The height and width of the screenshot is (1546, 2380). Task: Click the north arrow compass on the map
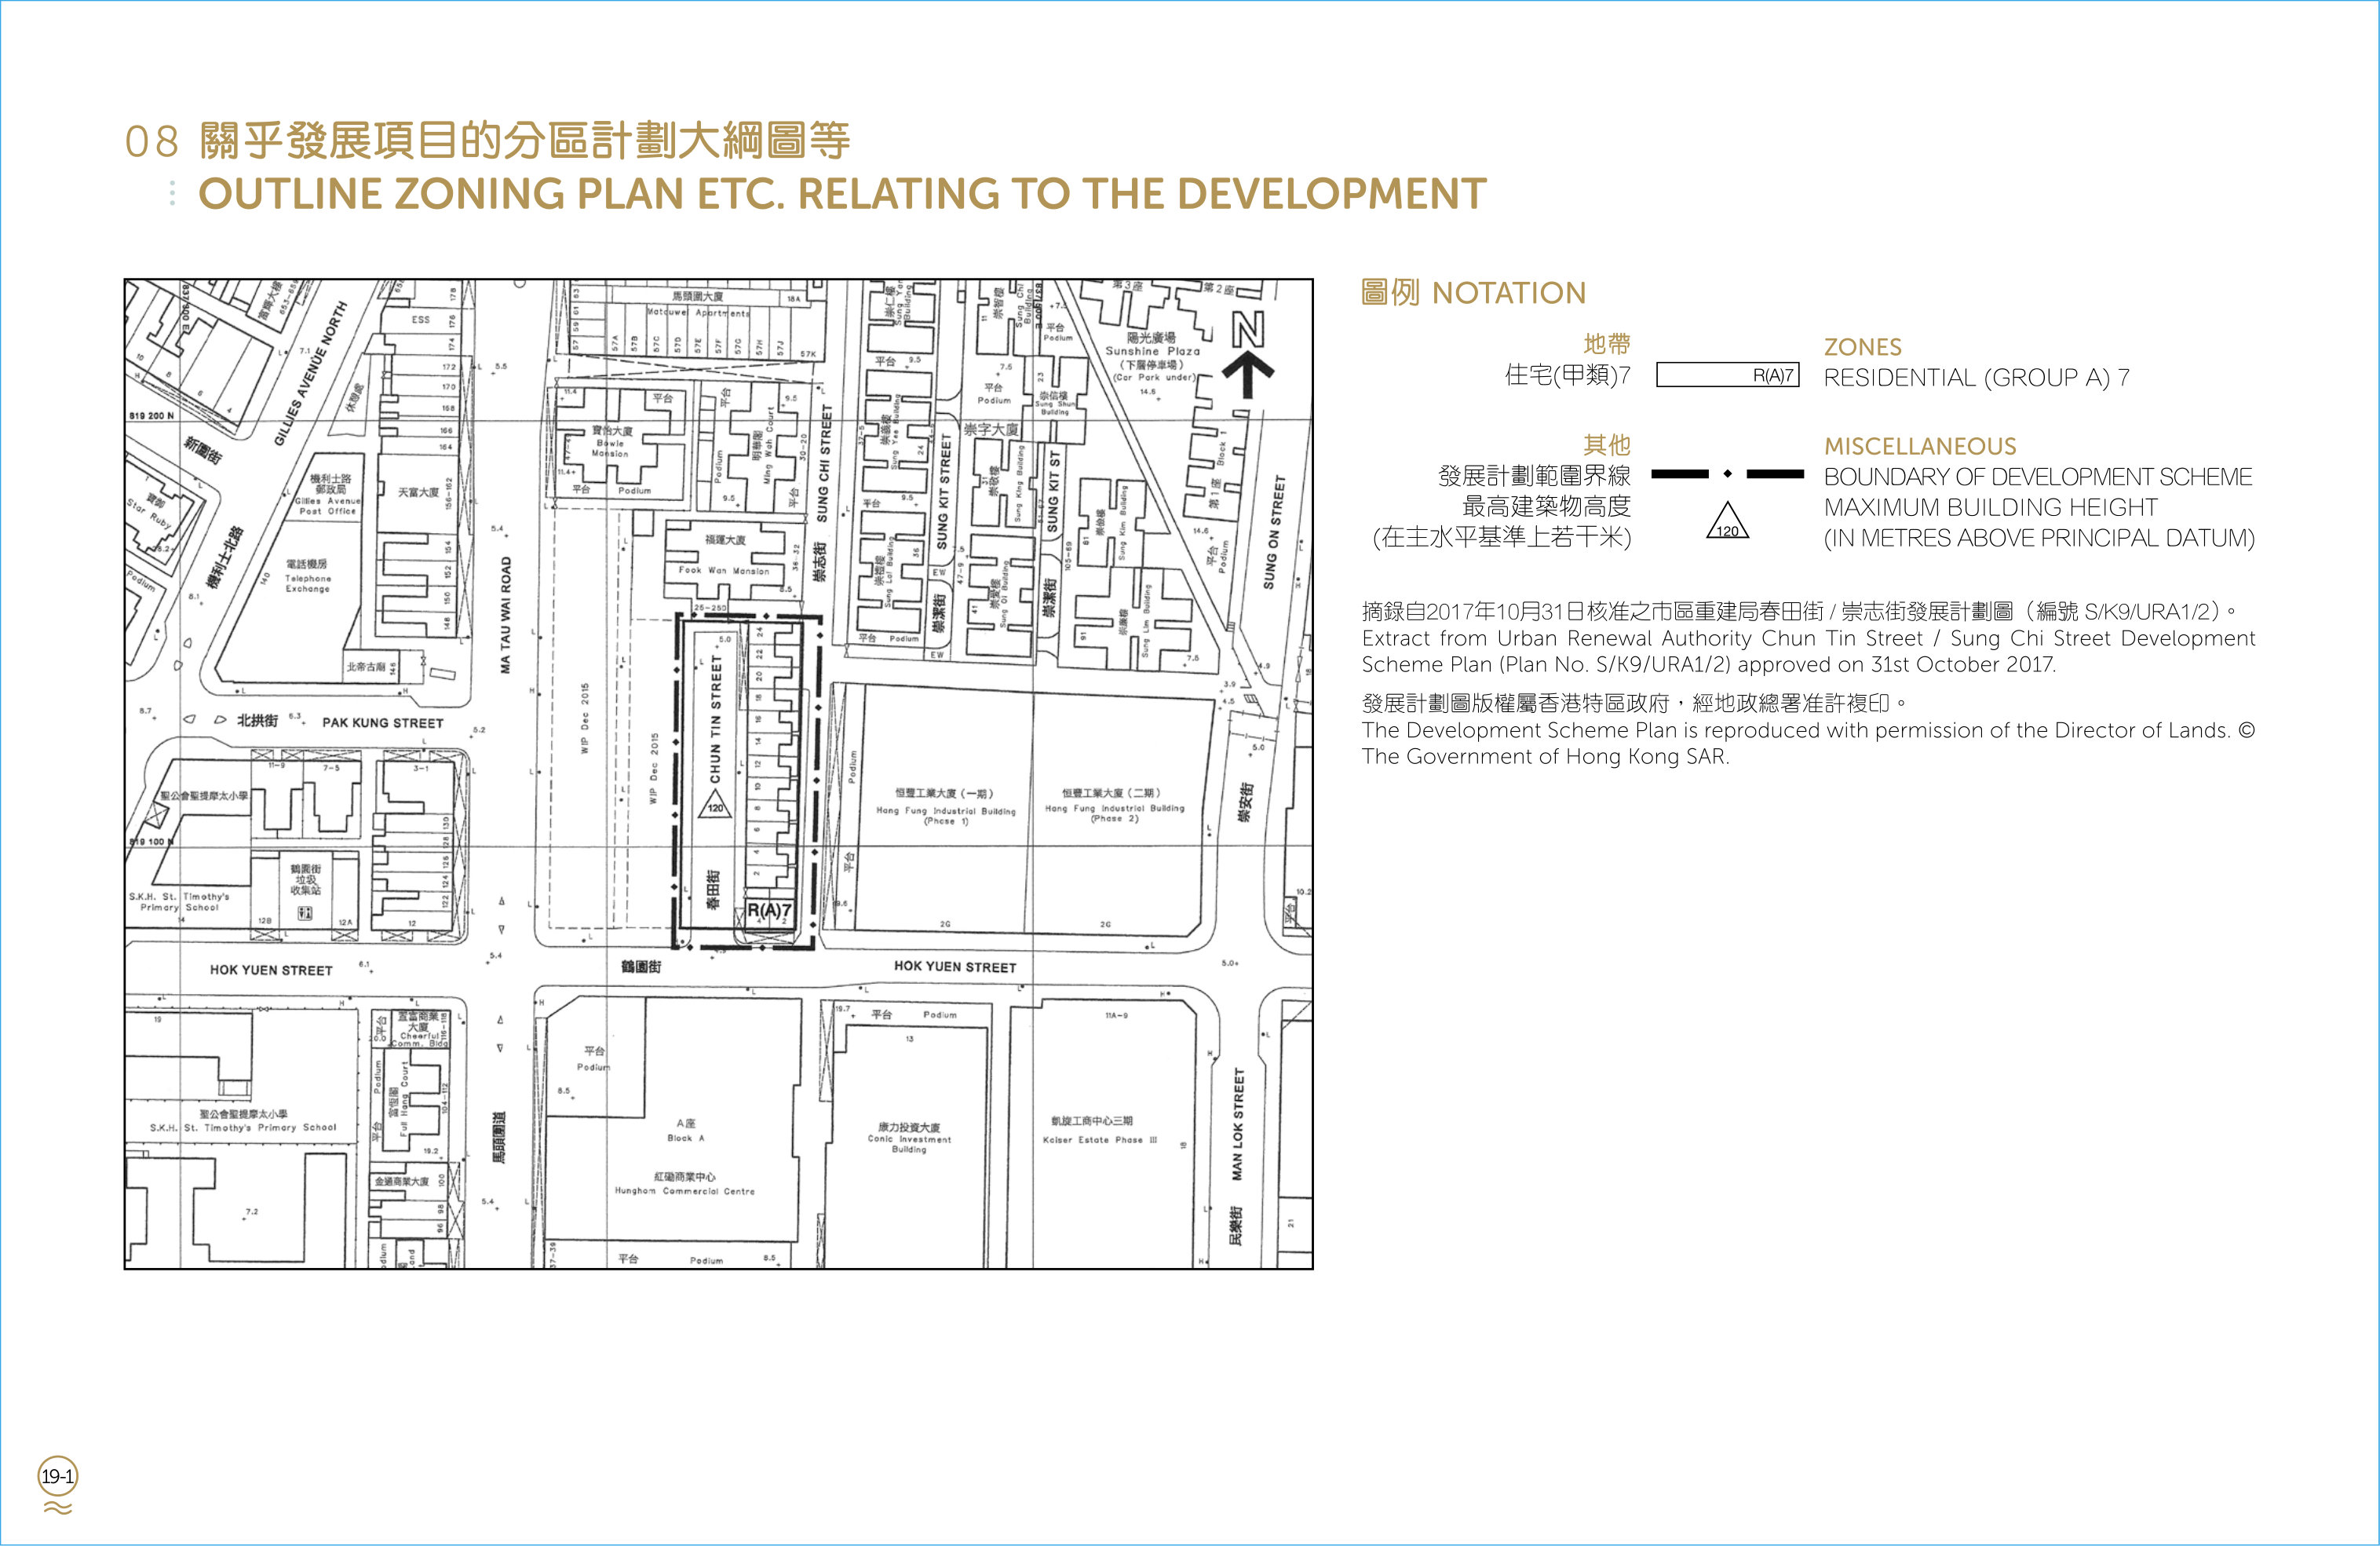1248,355
